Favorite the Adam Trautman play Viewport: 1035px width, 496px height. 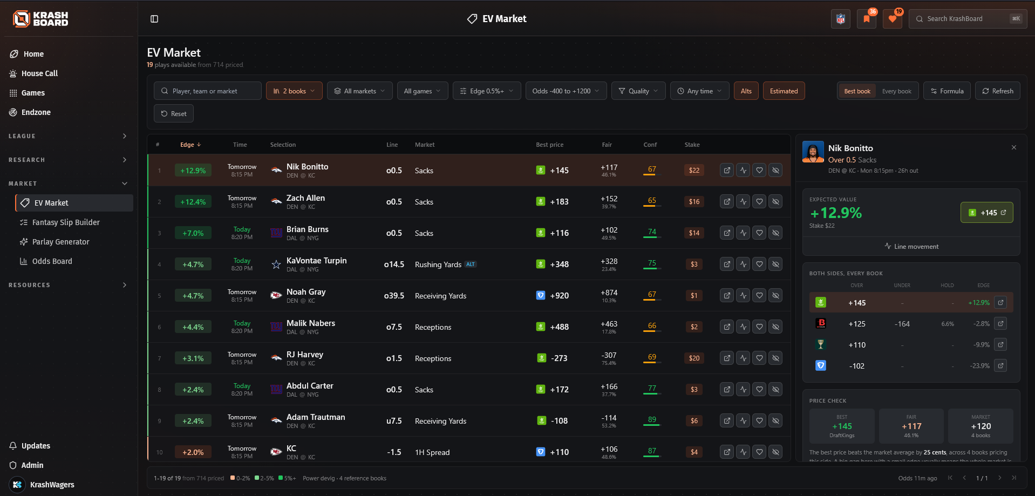coord(759,421)
